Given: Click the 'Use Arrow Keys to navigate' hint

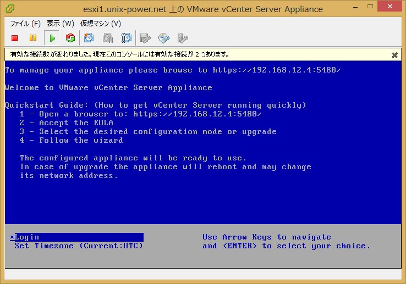Looking at the screenshot, I should point(267,237).
